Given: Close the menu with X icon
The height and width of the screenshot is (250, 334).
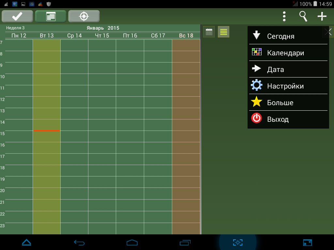Looking at the screenshot, I should [x=328, y=32].
